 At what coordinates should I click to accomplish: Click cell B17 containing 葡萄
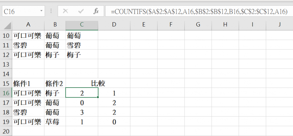click(55, 102)
